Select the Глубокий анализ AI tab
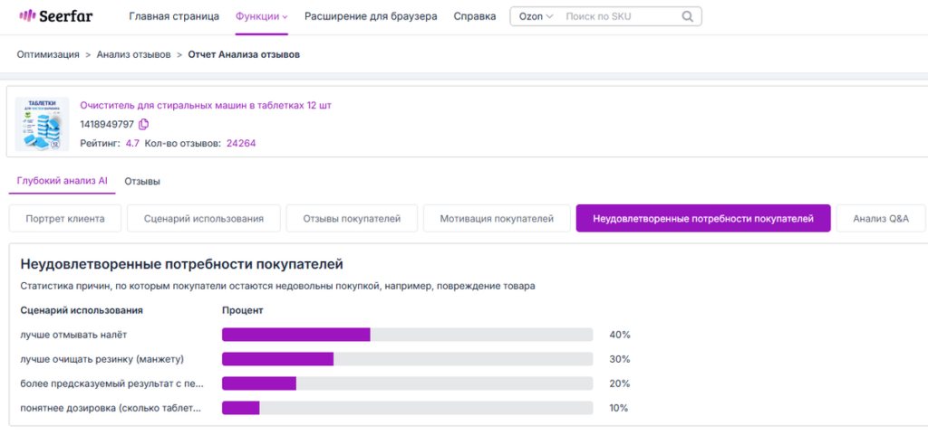Viewport: 928px width, 435px height. coord(63,181)
